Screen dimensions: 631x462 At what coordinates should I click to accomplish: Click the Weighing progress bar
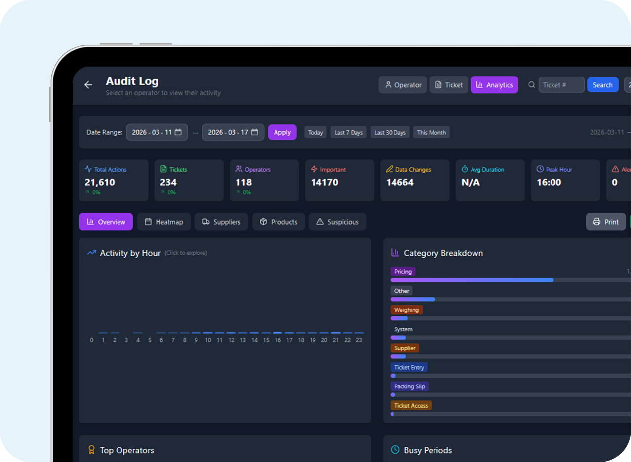[x=511, y=318]
